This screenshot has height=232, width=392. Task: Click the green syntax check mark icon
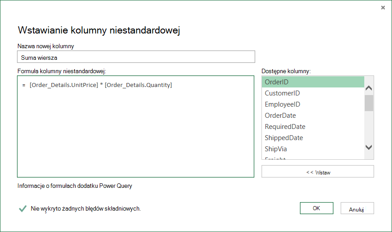pos(23,208)
